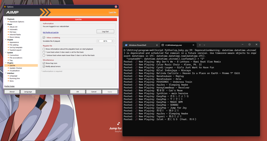Click the PowerShell icon on the first terminal tab
The image size is (267, 141).
tap(126, 45)
